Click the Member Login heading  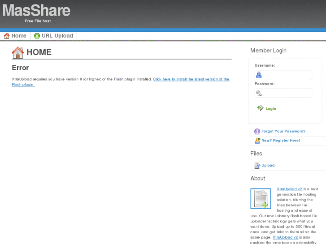(269, 51)
